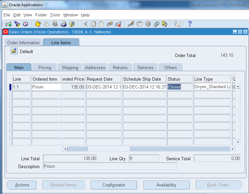Click the Availability button

coord(166,185)
